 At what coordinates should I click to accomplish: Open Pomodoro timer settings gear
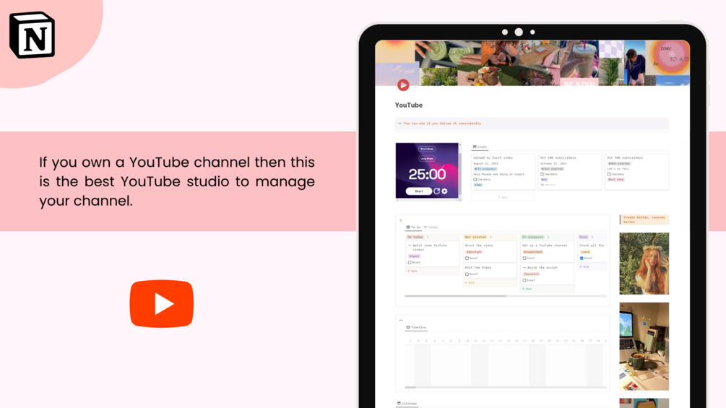(444, 191)
